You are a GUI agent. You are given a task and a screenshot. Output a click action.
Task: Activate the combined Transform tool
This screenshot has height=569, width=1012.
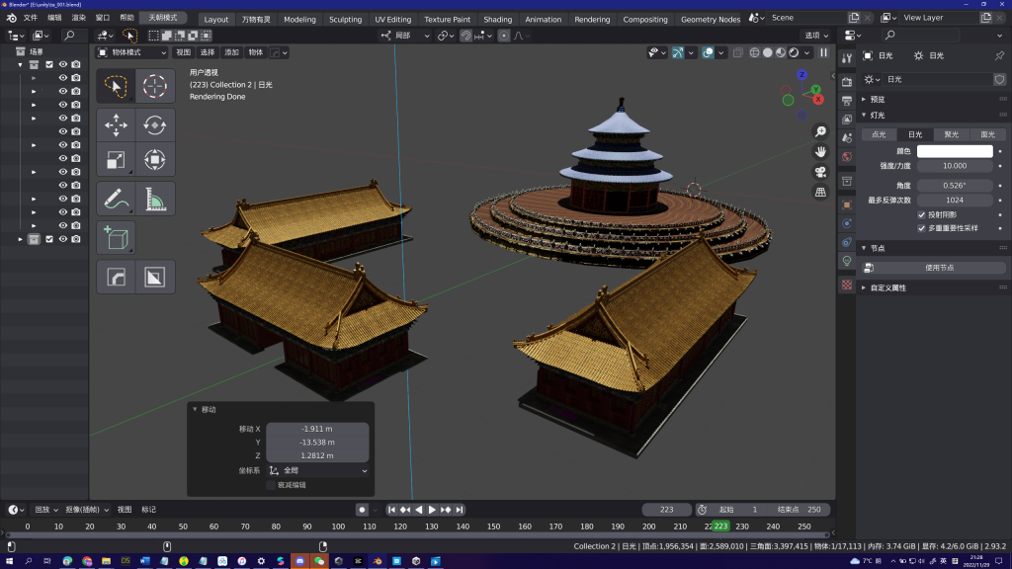tap(155, 159)
